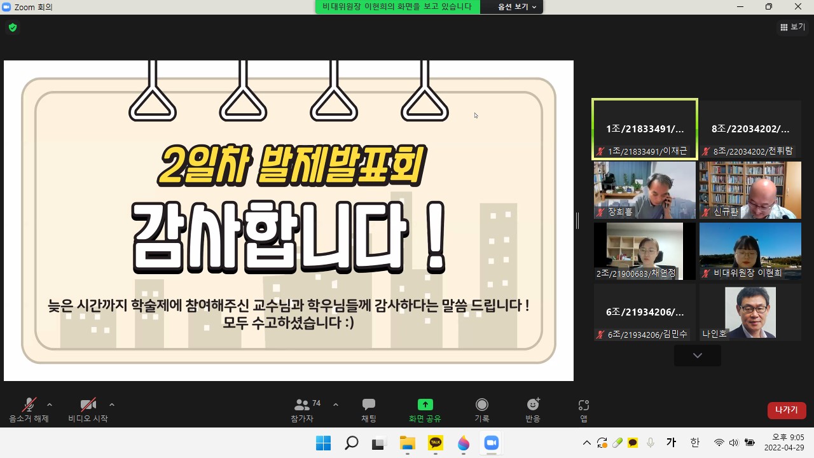Screen dimensions: 814x458
Task: Start video (비디오 시작)
Action: [x=88, y=410]
